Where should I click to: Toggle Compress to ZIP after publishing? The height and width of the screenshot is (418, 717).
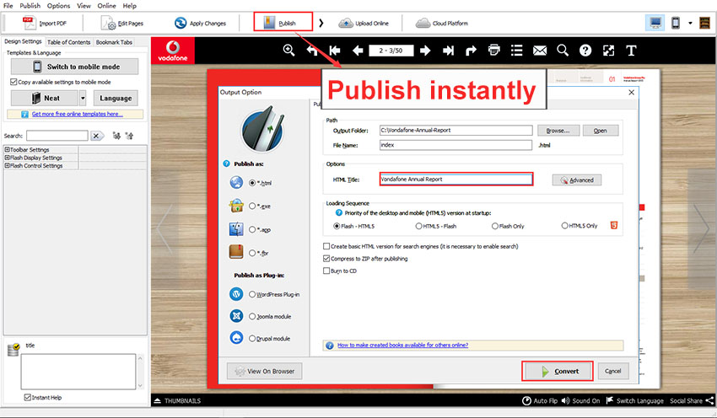[326, 259]
